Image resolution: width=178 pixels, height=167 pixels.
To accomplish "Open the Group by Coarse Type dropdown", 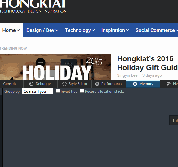I will (x=38, y=91).
